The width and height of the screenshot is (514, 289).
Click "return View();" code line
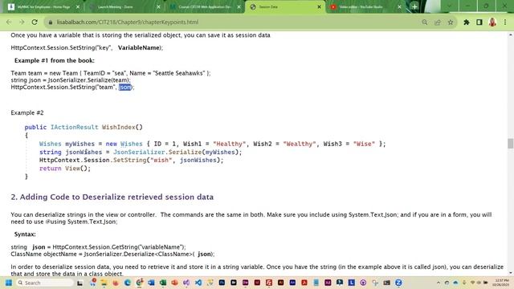[x=65, y=169]
